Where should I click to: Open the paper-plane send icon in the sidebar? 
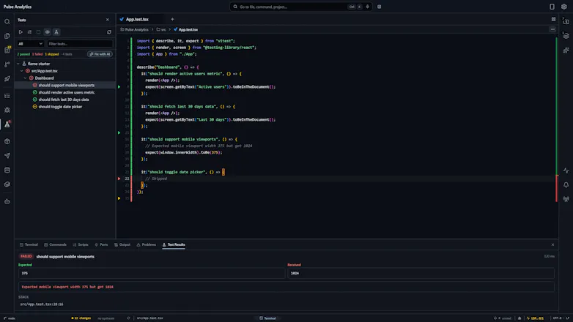[7, 156]
